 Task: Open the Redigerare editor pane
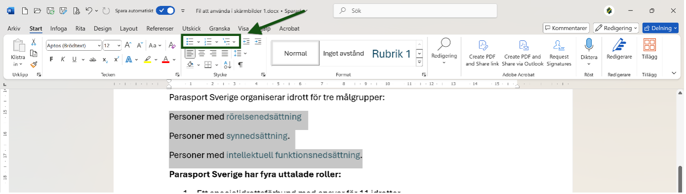click(619, 49)
